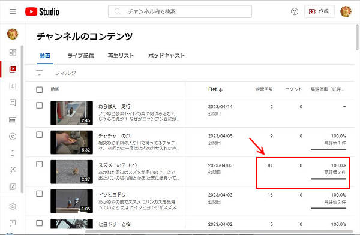
Task: Open the あうぽん 尾行 thumbnail
Action: click(71, 113)
